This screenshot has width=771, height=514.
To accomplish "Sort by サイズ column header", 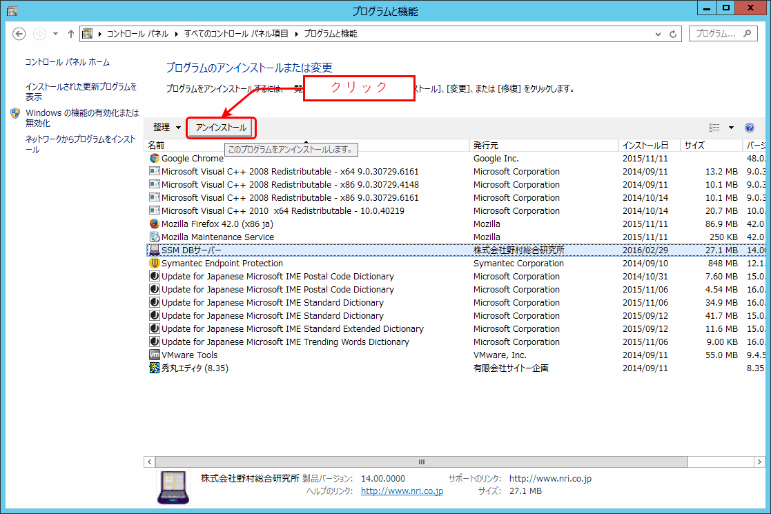I will [x=712, y=146].
